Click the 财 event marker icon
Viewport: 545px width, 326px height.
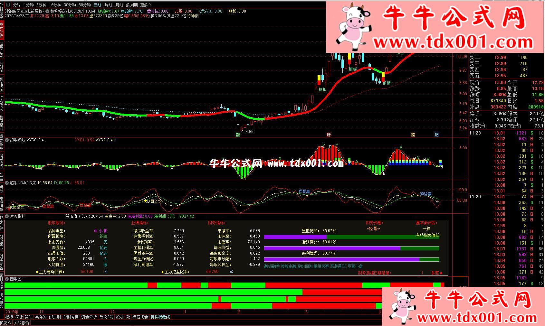click(436, 135)
